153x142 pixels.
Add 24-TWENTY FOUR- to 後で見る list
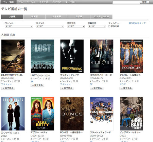pyautogui.click(x=8, y=88)
